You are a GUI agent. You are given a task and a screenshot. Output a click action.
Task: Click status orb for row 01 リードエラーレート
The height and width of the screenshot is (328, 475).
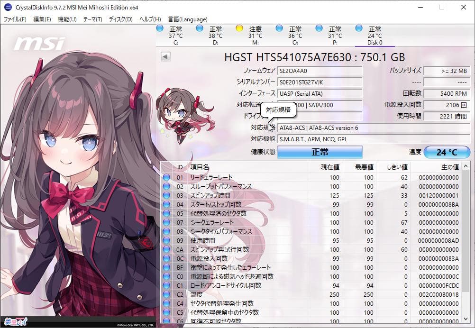coord(166,177)
